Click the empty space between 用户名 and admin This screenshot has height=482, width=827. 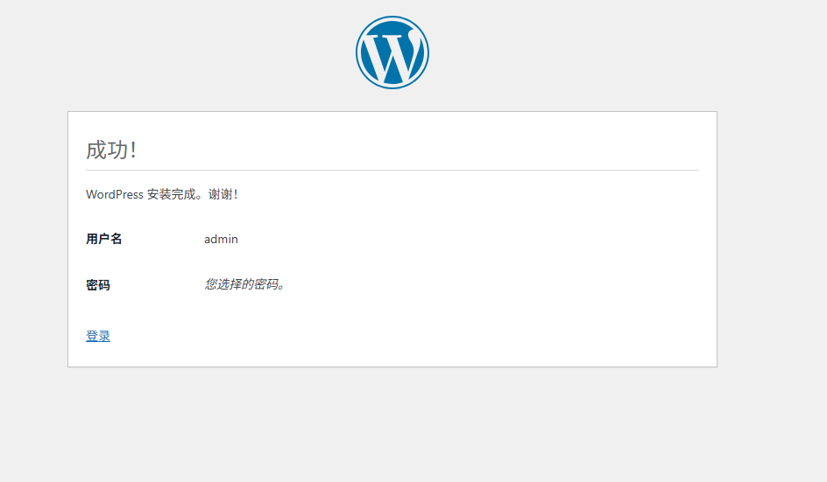164,239
